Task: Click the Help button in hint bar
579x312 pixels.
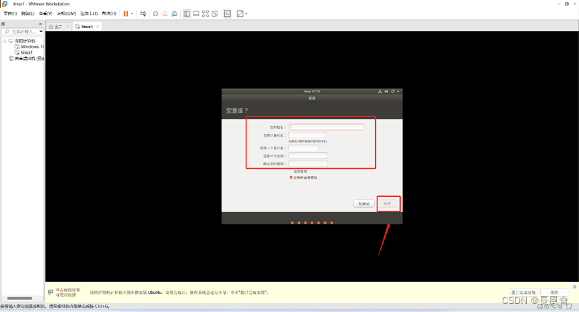Action: pyautogui.click(x=554, y=293)
